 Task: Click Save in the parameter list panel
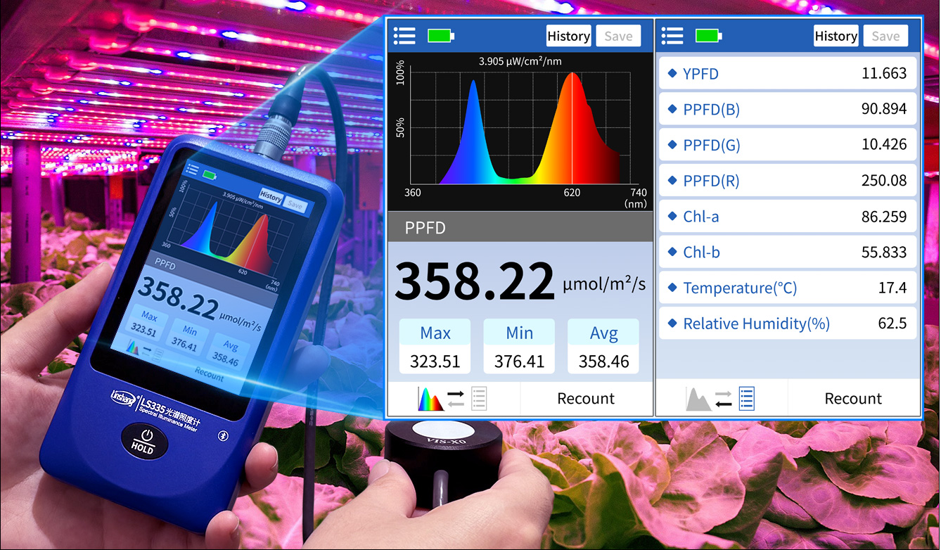pyautogui.click(x=885, y=37)
